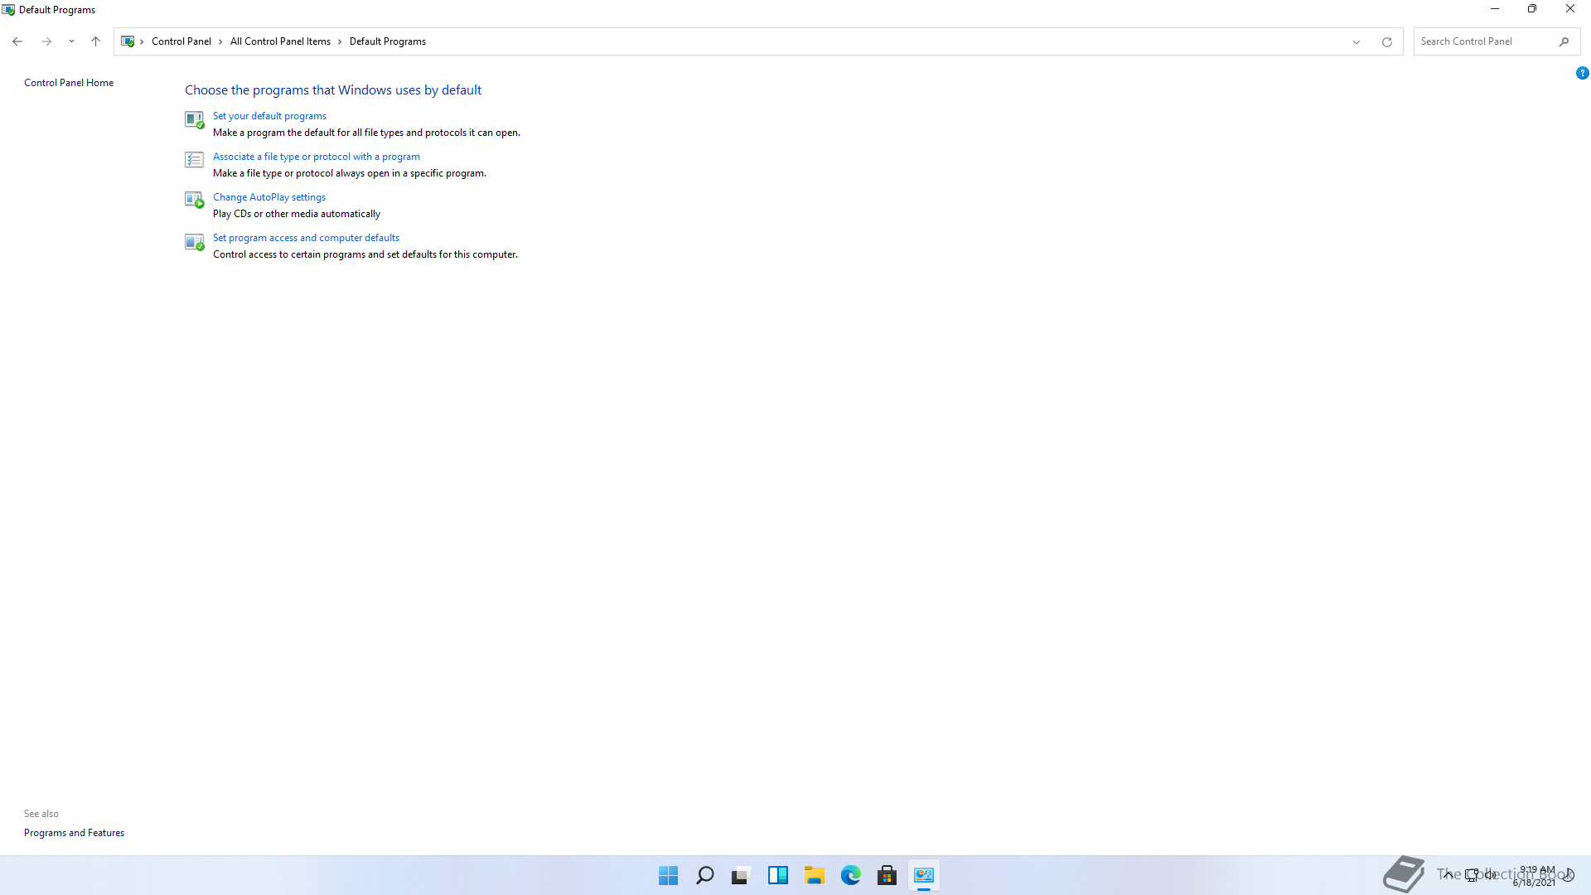The width and height of the screenshot is (1591, 895).
Task: Open Help with the question mark icon
Action: 1582,73
